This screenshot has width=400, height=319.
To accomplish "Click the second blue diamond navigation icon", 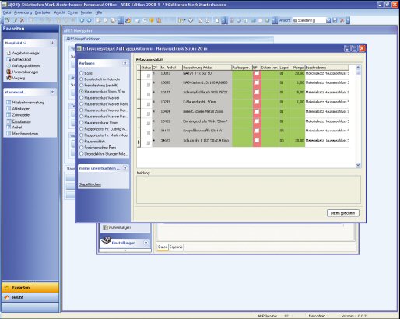I will pos(89,20).
